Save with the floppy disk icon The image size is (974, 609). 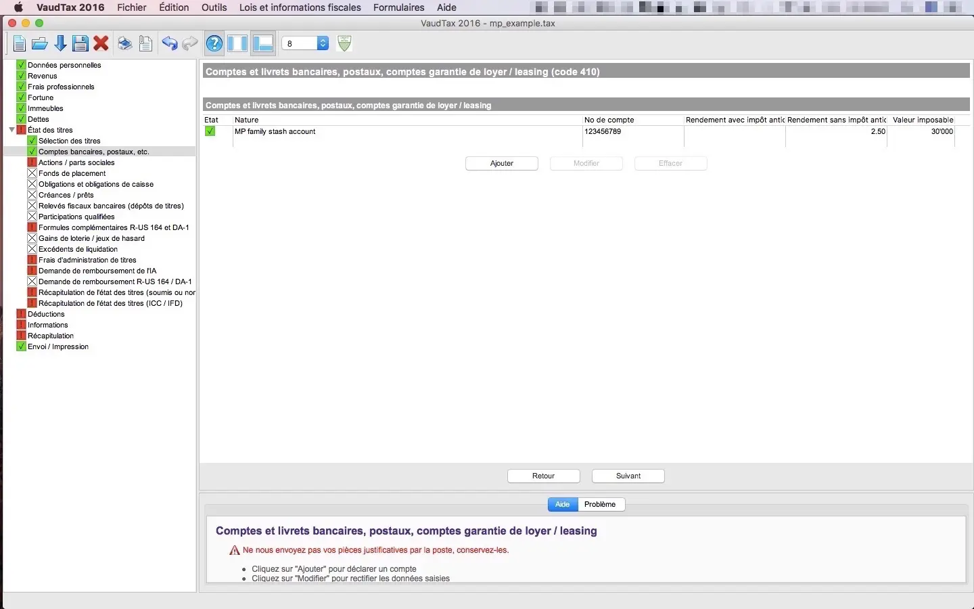click(80, 44)
